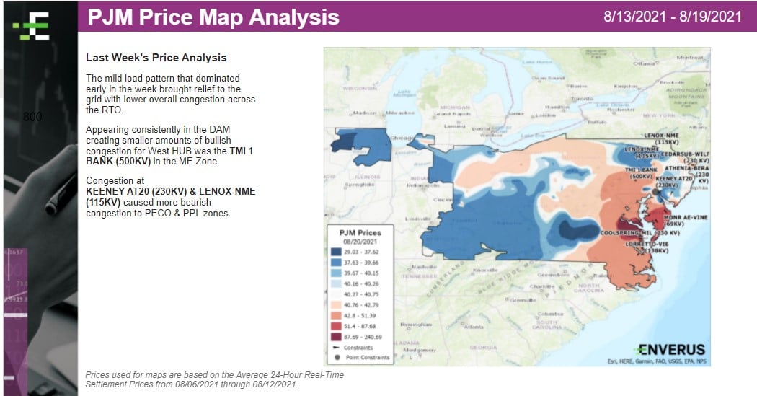
Task: Select the 51.4 - 87.68 red legend swatch
Action: pos(337,326)
